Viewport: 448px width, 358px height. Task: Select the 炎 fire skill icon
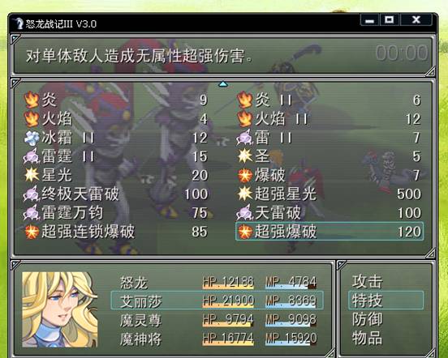coord(32,100)
